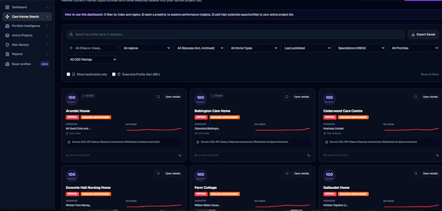Click Critical tag on Arundel House
Screen dimensions: 442x211
pos(72,117)
